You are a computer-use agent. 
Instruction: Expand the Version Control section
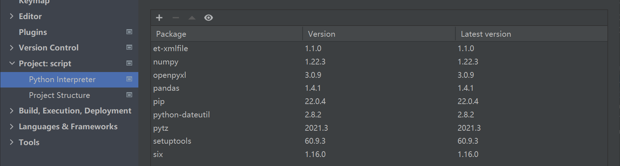point(12,48)
